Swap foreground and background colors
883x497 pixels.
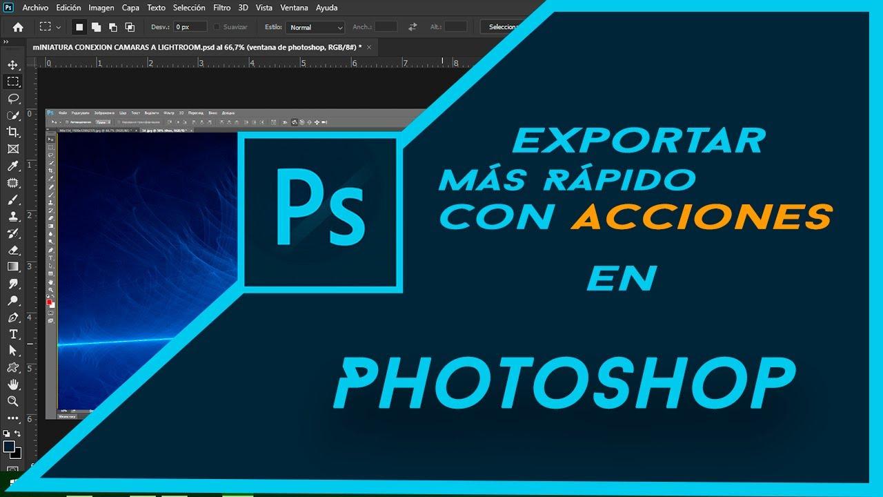pos(18,433)
